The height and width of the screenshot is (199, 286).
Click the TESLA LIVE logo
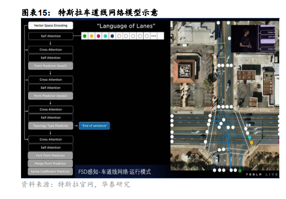point(262,174)
